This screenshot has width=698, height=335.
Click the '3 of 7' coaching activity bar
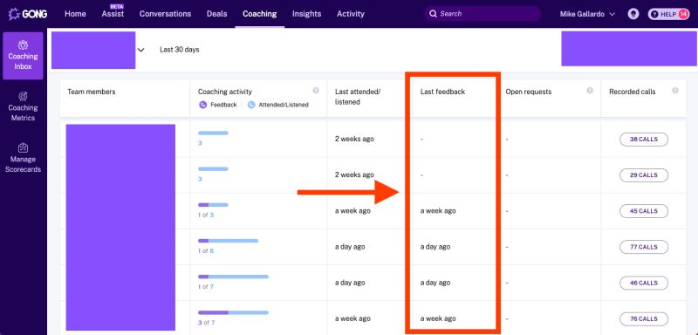pyautogui.click(x=233, y=313)
